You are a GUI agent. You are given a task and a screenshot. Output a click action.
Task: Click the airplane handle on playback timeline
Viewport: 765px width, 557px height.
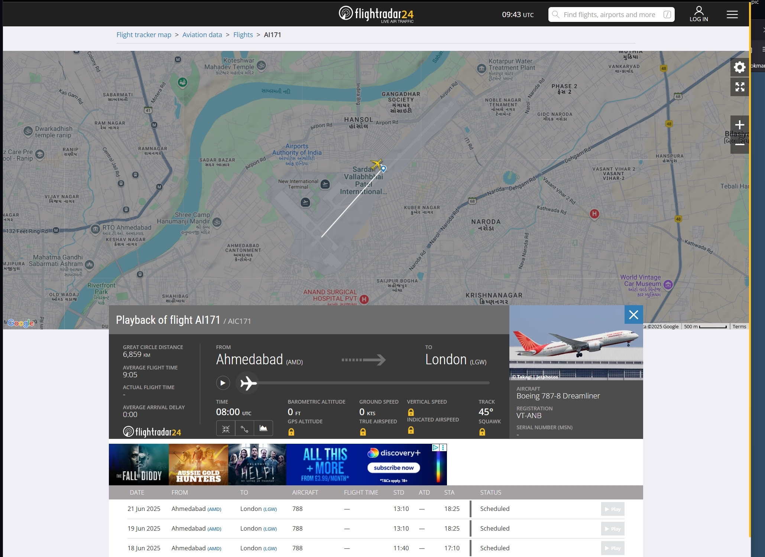tap(248, 383)
